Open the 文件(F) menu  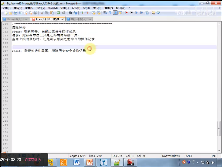(x=6, y=8)
